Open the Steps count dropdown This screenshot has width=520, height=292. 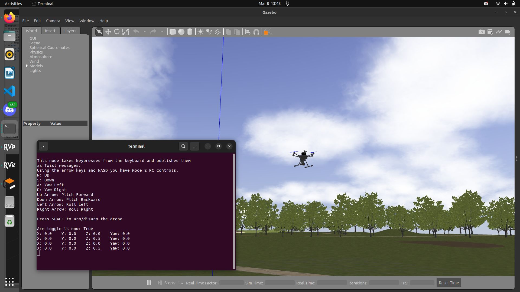coord(180,283)
